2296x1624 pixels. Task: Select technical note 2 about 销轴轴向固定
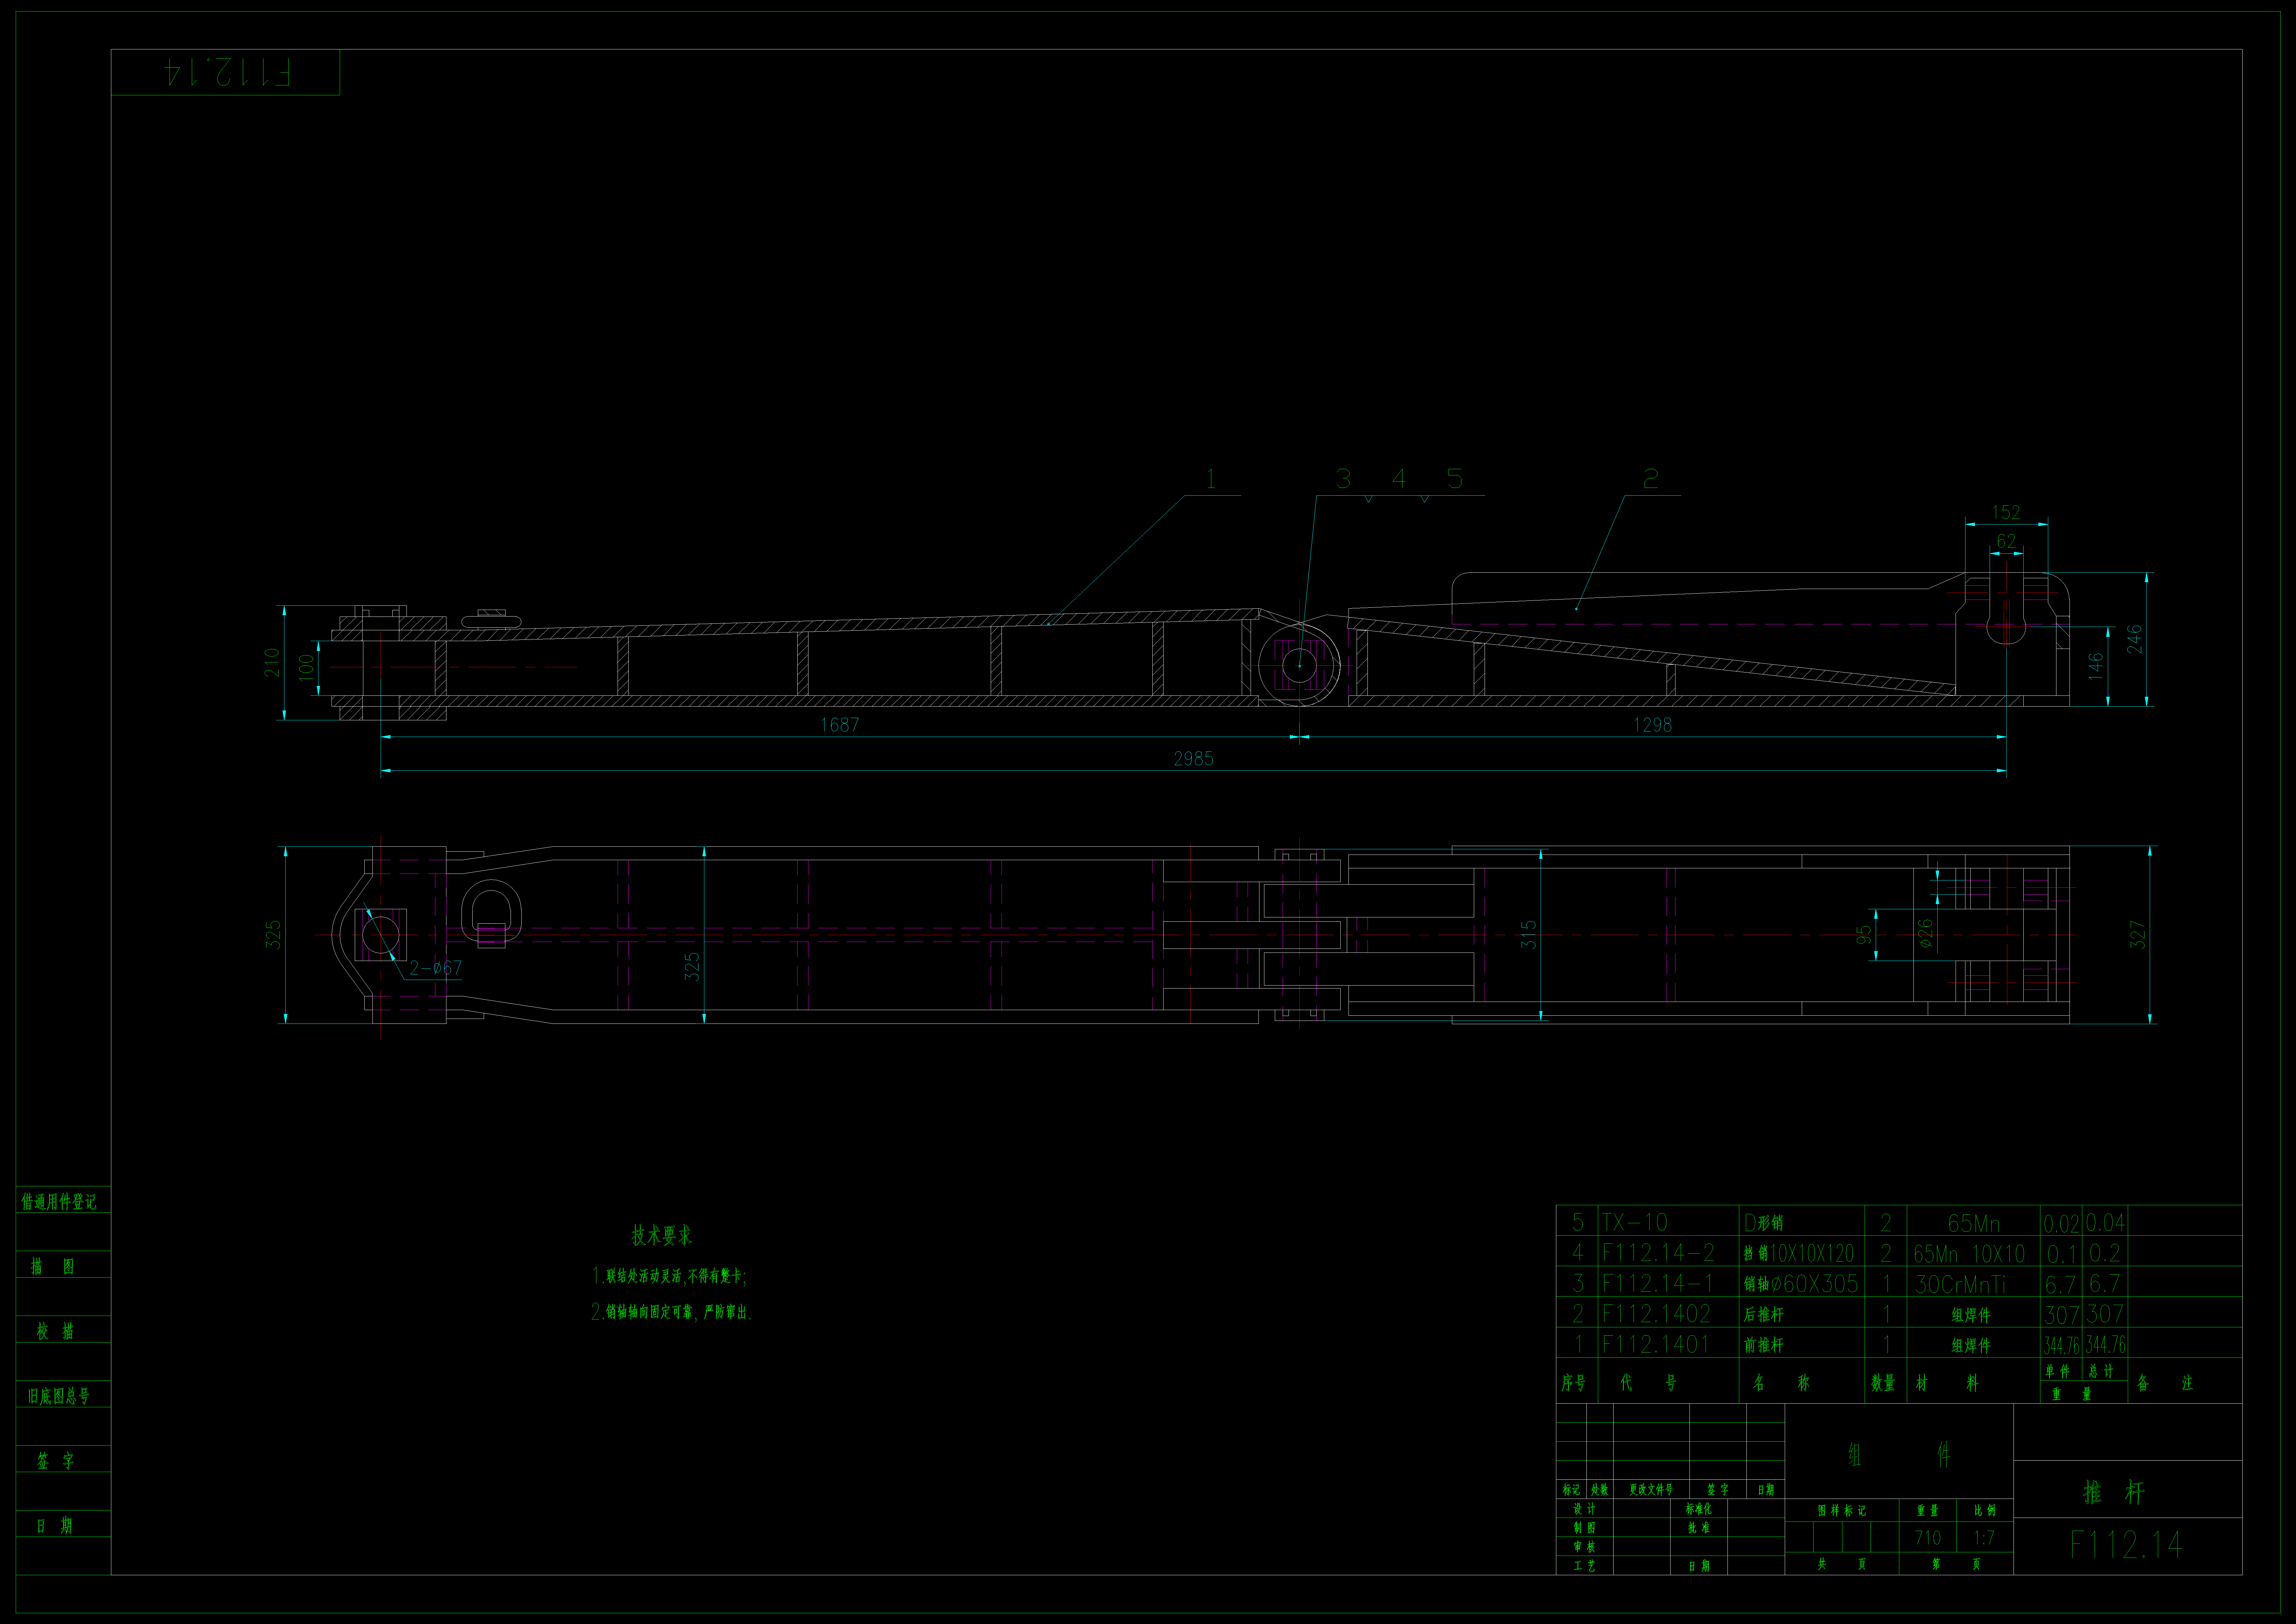[671, 1312]
